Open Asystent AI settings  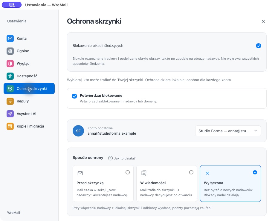[29, 114]
